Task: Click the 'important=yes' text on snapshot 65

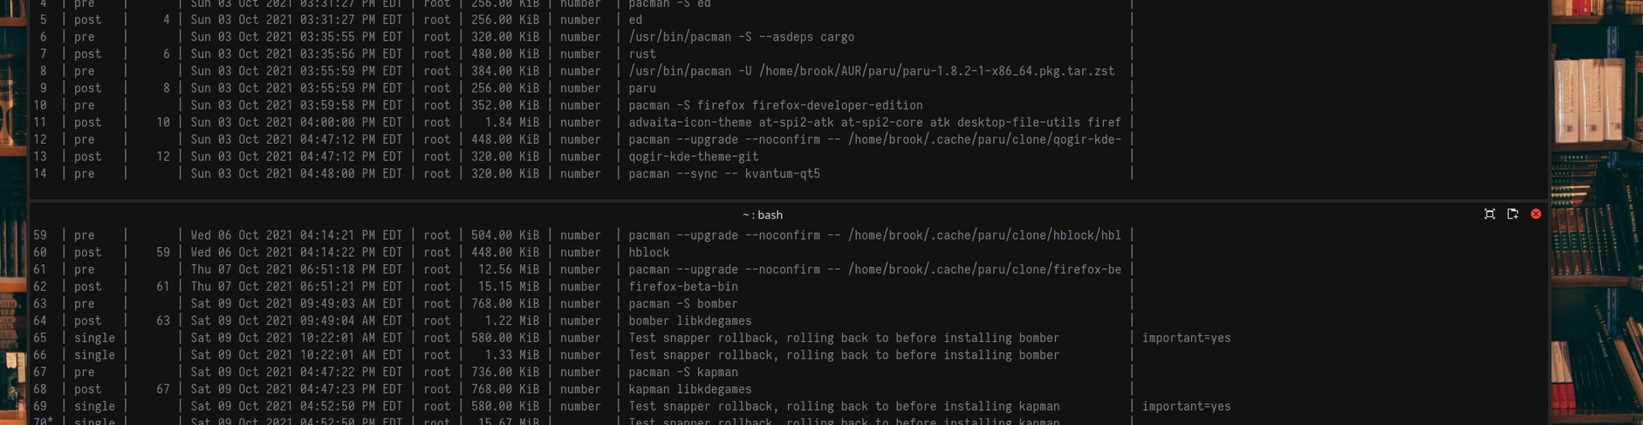Action: 1186,338
